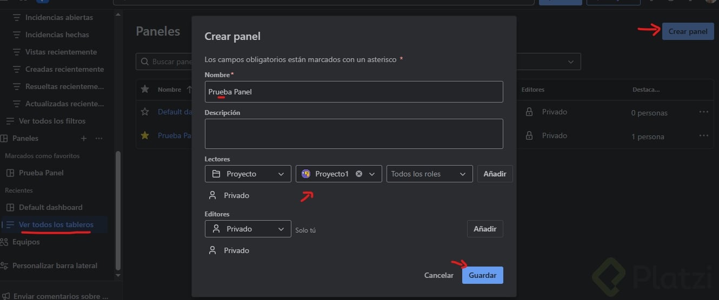Open actions menu for the 0 personas row
Viewport: 719px width, 300px height.
(703, 112)
